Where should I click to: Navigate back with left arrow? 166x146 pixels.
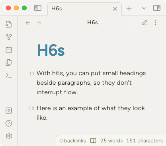point(28,23)
